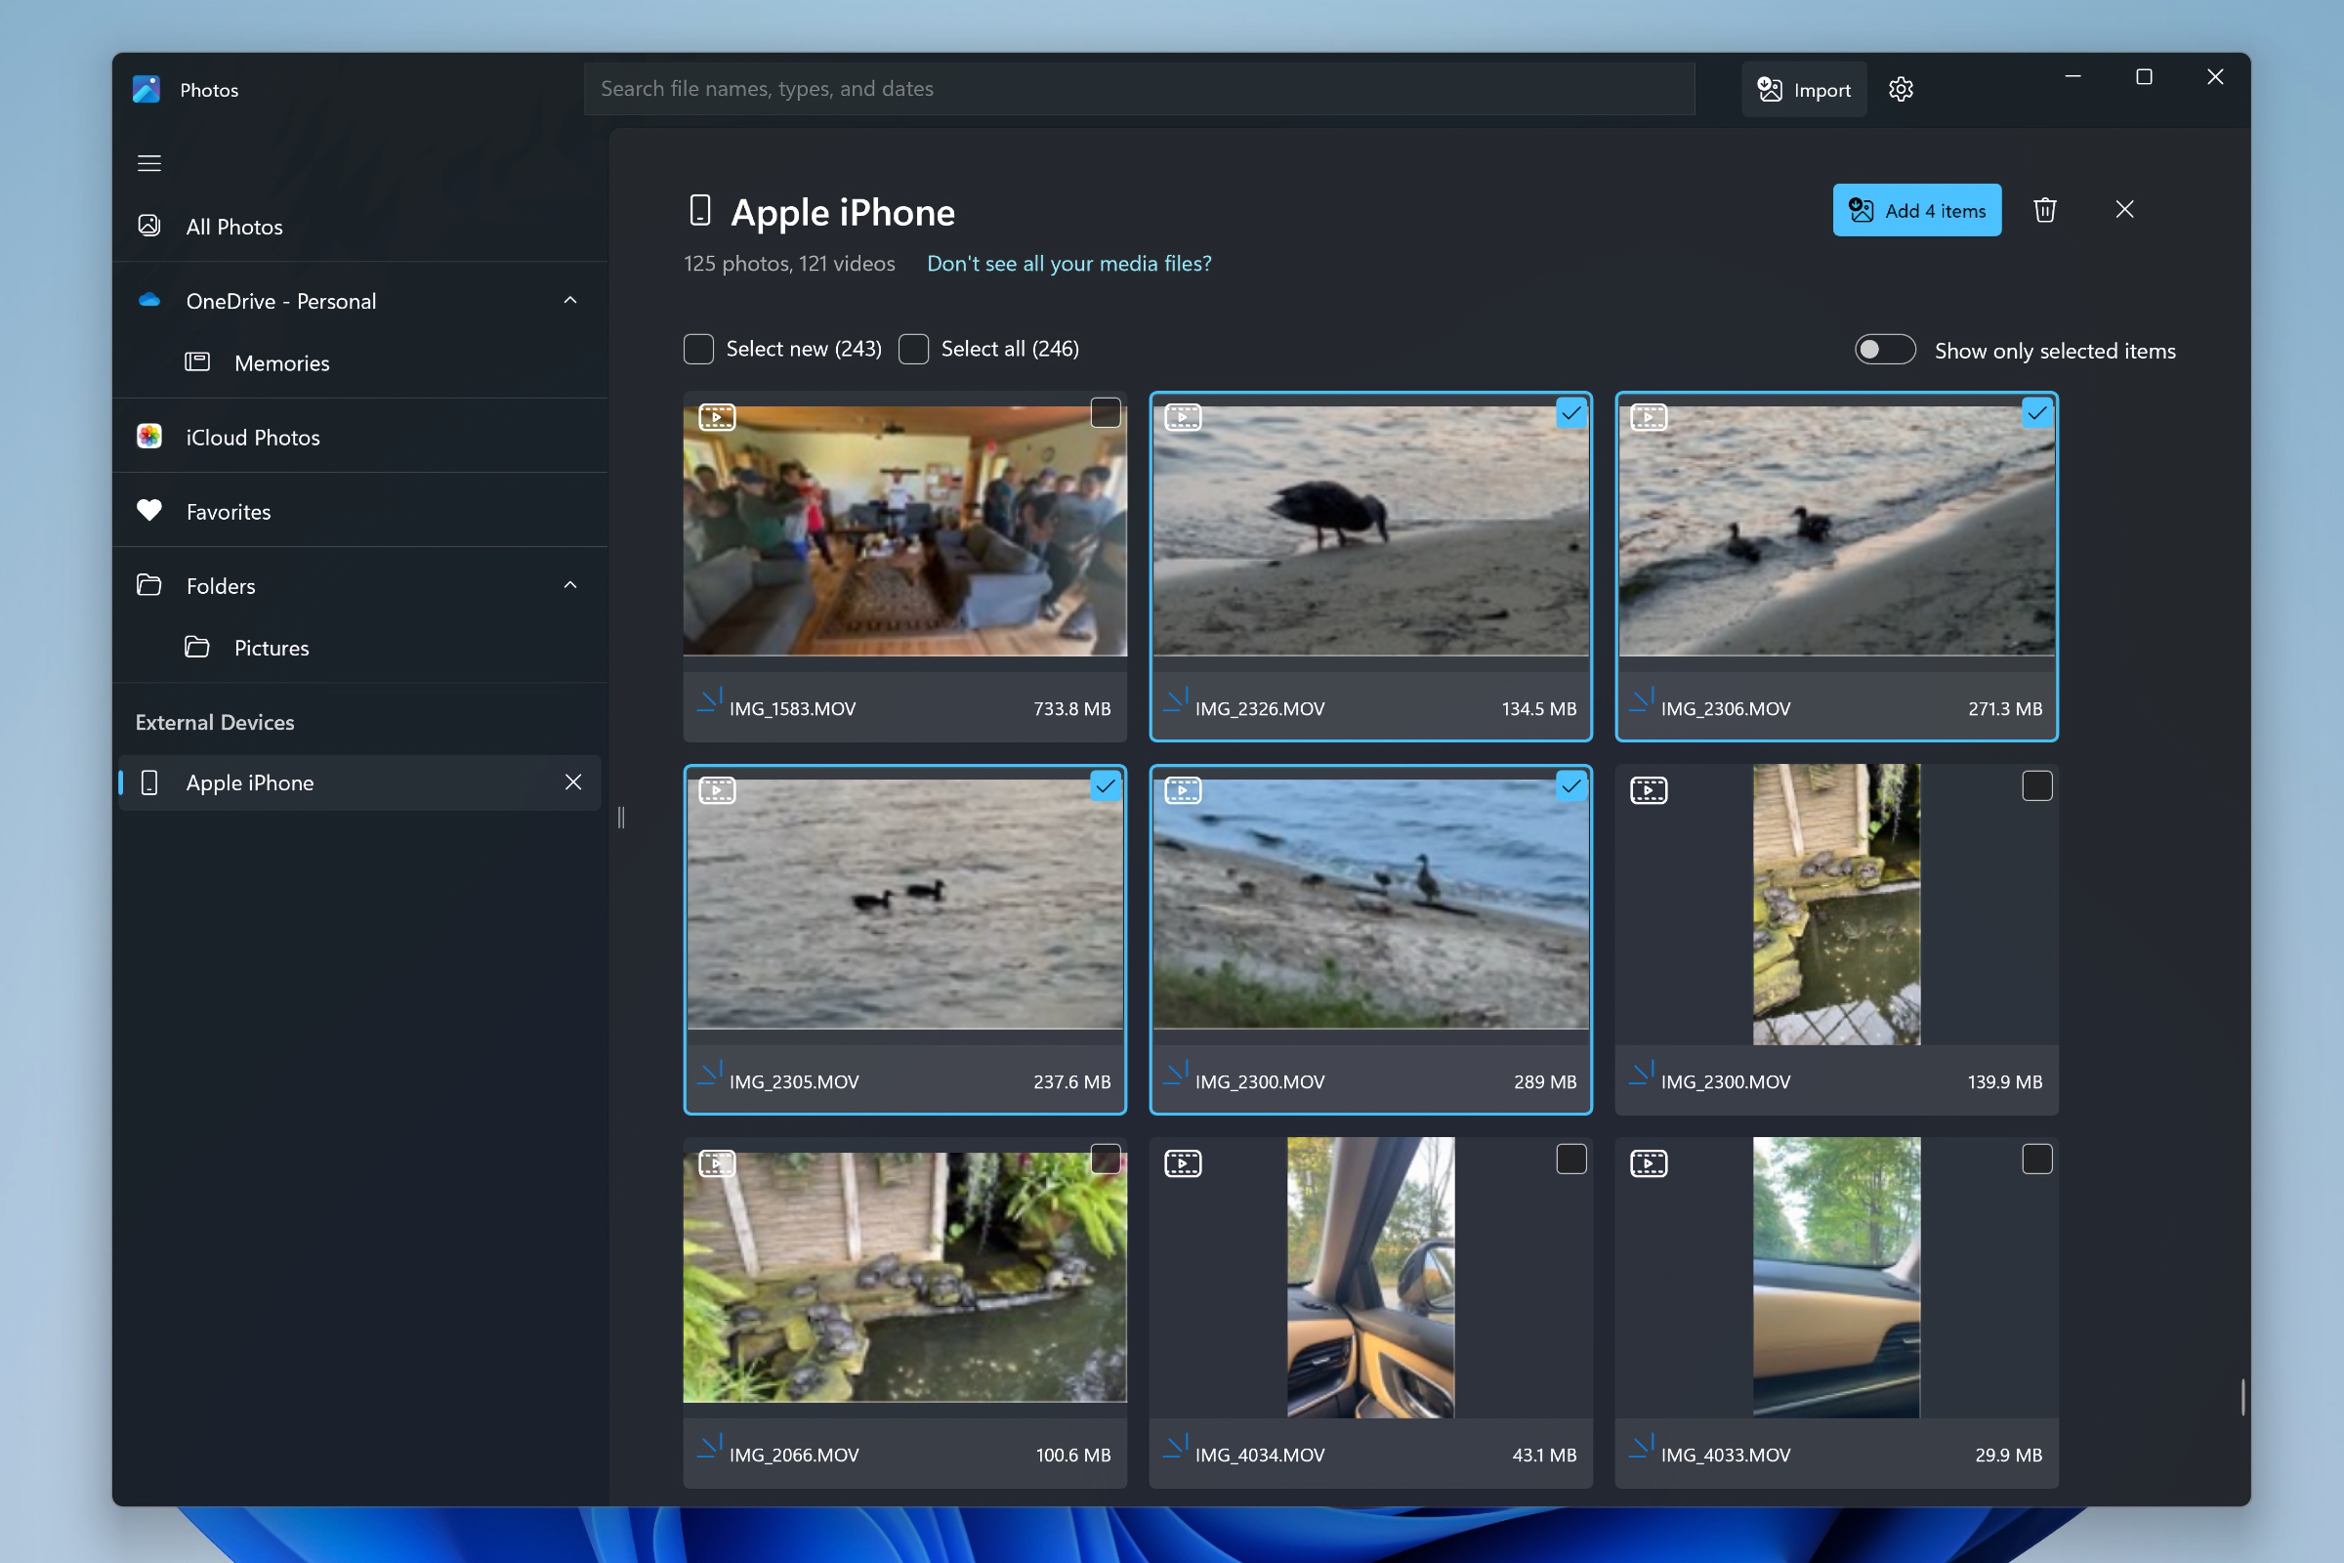Collapse the OneDrive Personal section
The height and width of the screenshot is (1563, 2344).
click(572, 300)
